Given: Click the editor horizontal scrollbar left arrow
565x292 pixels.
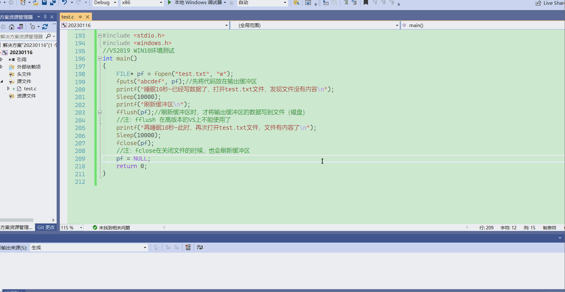Looking at the screenshot, I should pos(164,227).
